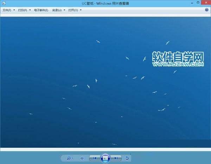Click the photo viewer app icon in title bar

tap(3, 3)
